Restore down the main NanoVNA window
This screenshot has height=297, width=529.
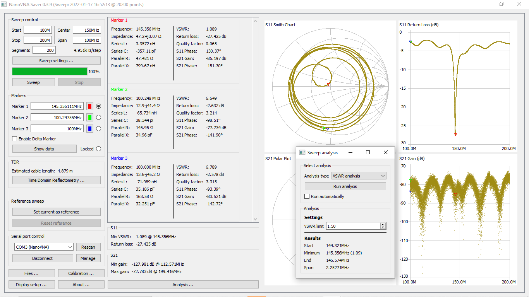click(502, 4)
